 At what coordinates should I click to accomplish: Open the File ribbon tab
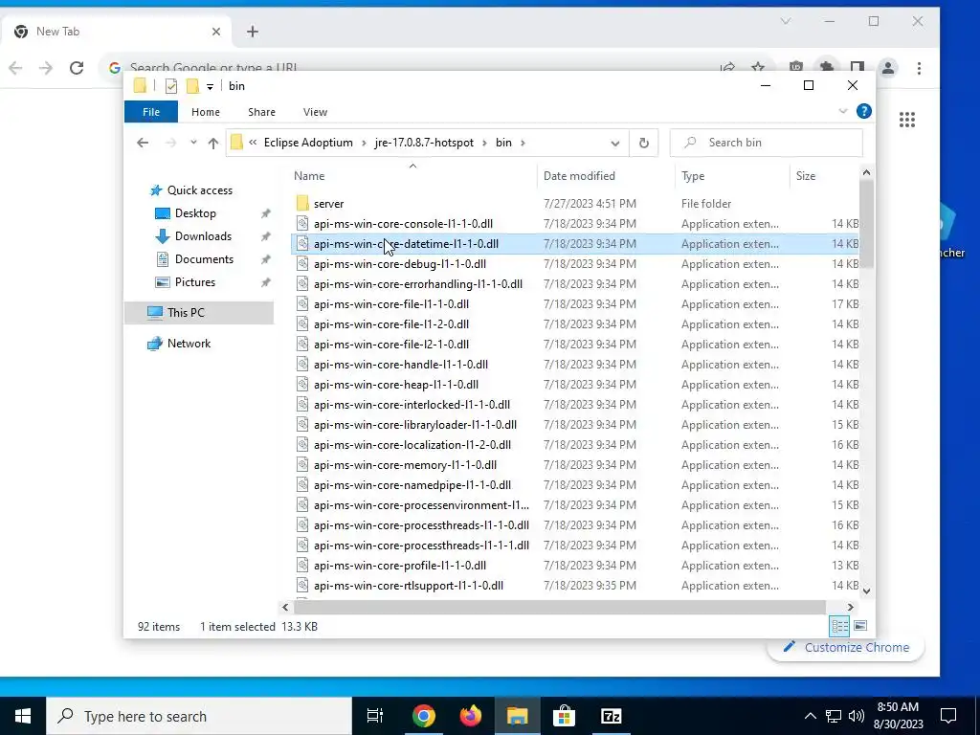click(x=151, y=112)
